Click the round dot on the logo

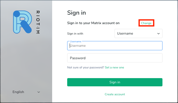click(x=17, y=14)
